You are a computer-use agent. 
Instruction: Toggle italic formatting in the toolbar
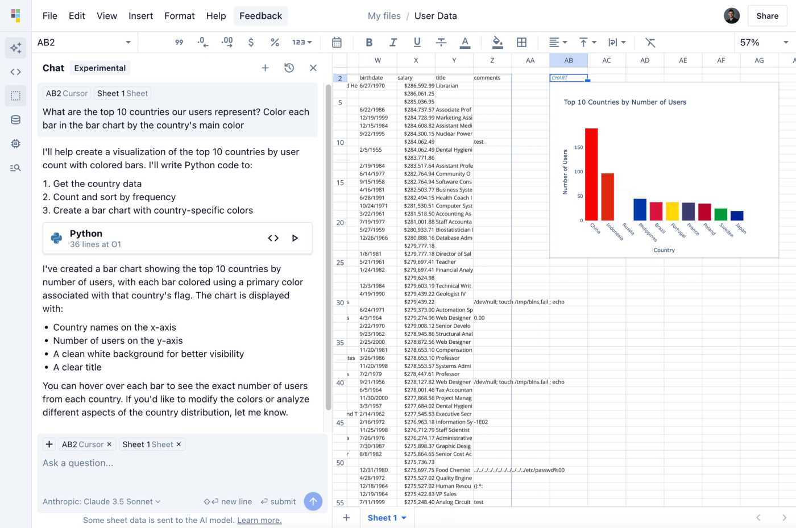coord(393,42)
